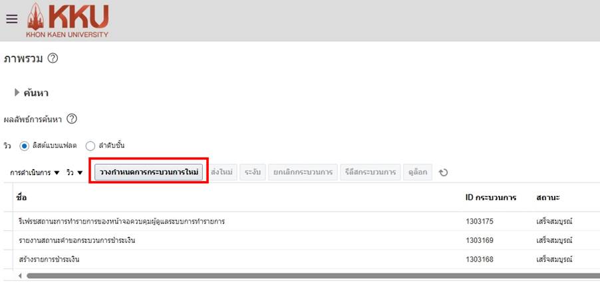This screenshot has width=600, height=304.
Task: Click the ส่งใหม่ button
Action: pyautogui.click(x=222, y=173)
